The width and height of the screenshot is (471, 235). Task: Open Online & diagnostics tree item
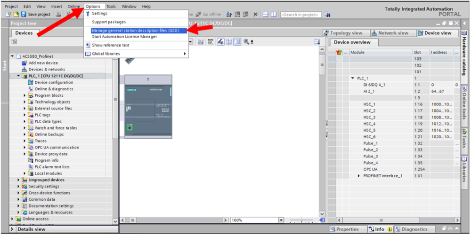[x=54, y=89]
